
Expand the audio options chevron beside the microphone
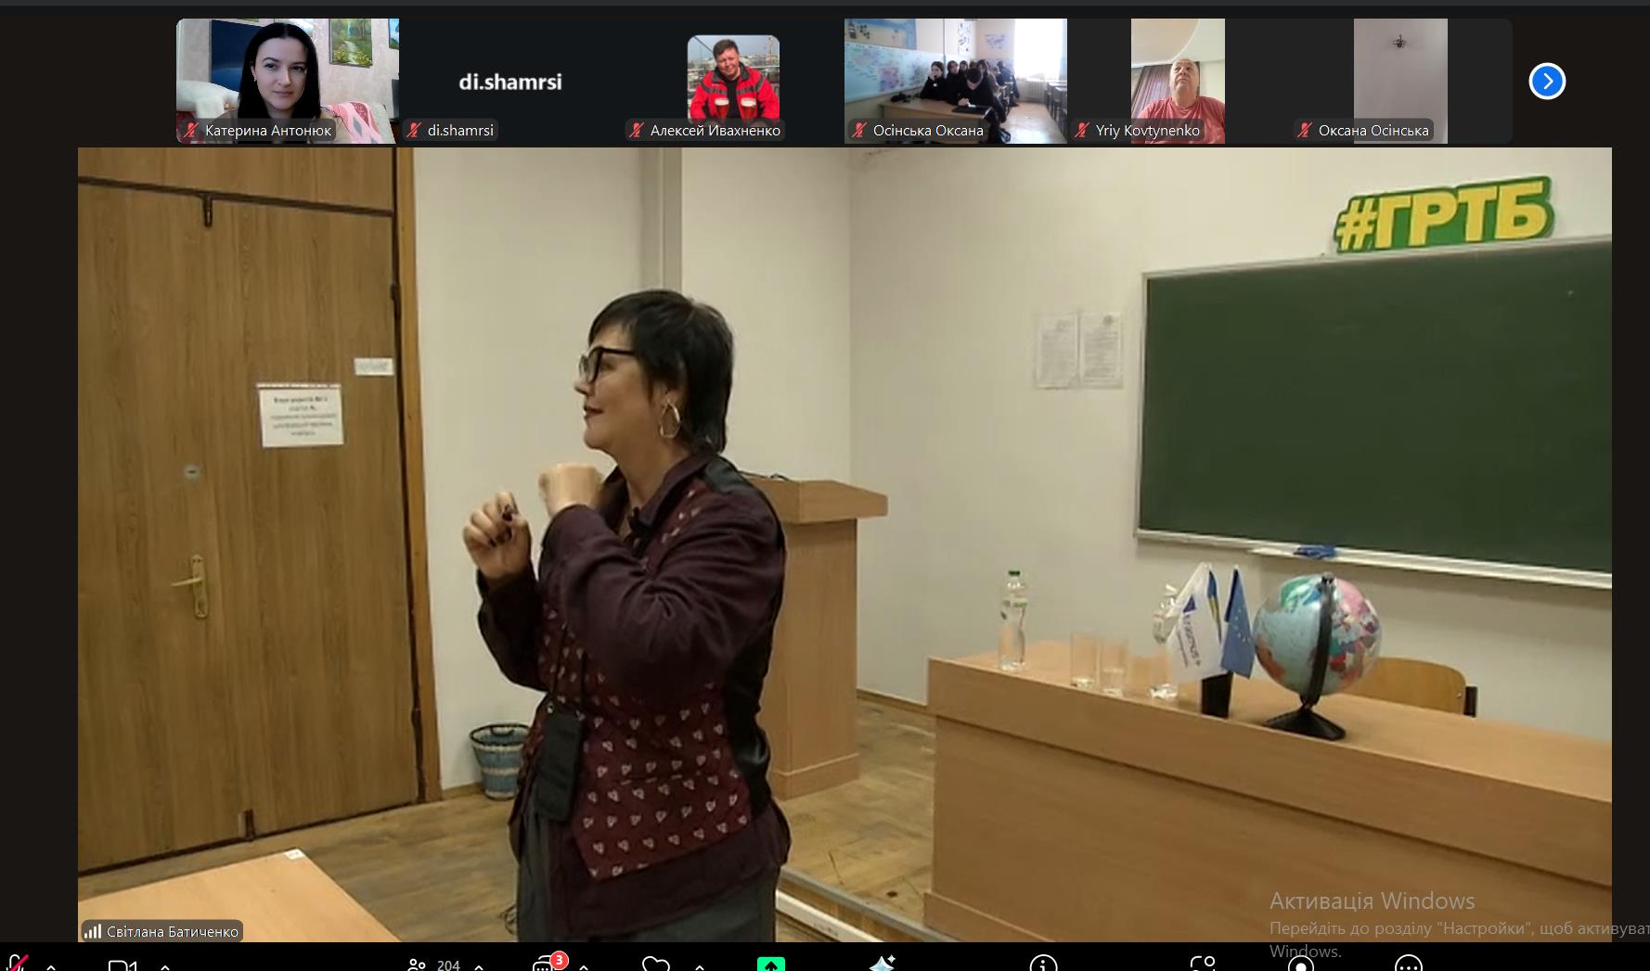51,966
